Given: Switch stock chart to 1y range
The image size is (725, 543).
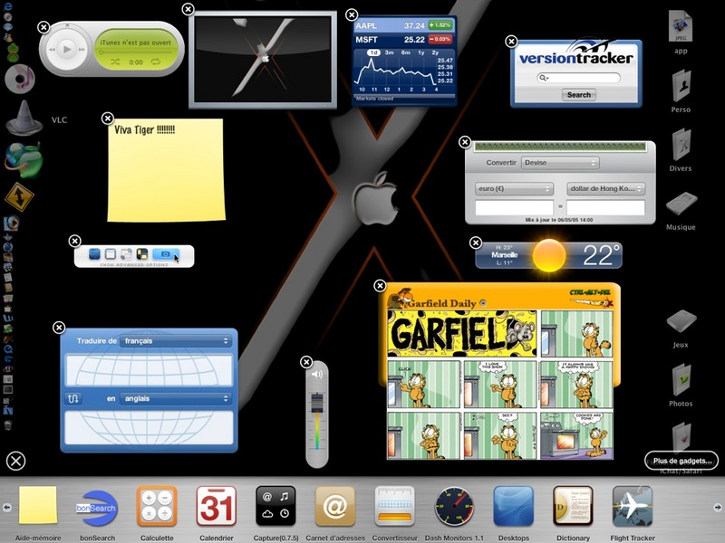Looking at the screenshot, I should (420, 52).
